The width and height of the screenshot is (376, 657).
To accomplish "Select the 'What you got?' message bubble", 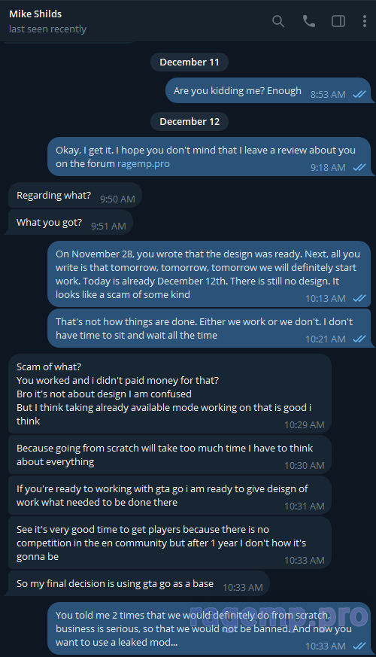I will 69,223.
